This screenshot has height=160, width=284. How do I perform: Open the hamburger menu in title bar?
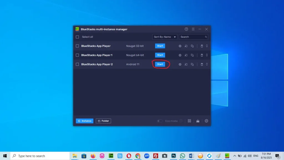[193, 29]
